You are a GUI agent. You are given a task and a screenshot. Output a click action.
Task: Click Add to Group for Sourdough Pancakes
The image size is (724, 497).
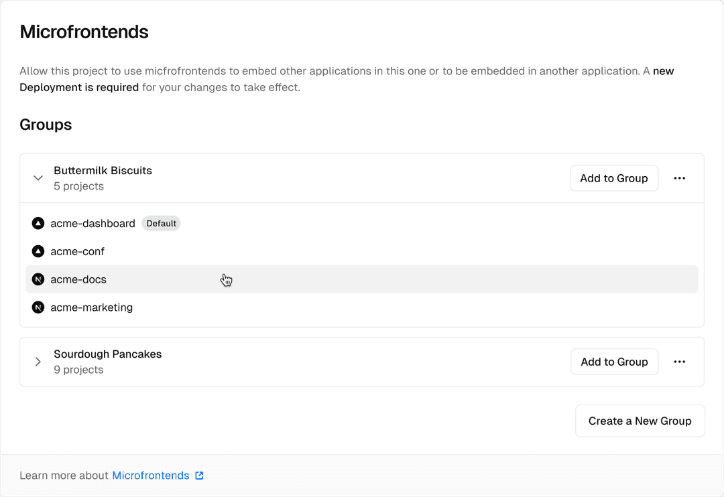(x=614, y=362)
